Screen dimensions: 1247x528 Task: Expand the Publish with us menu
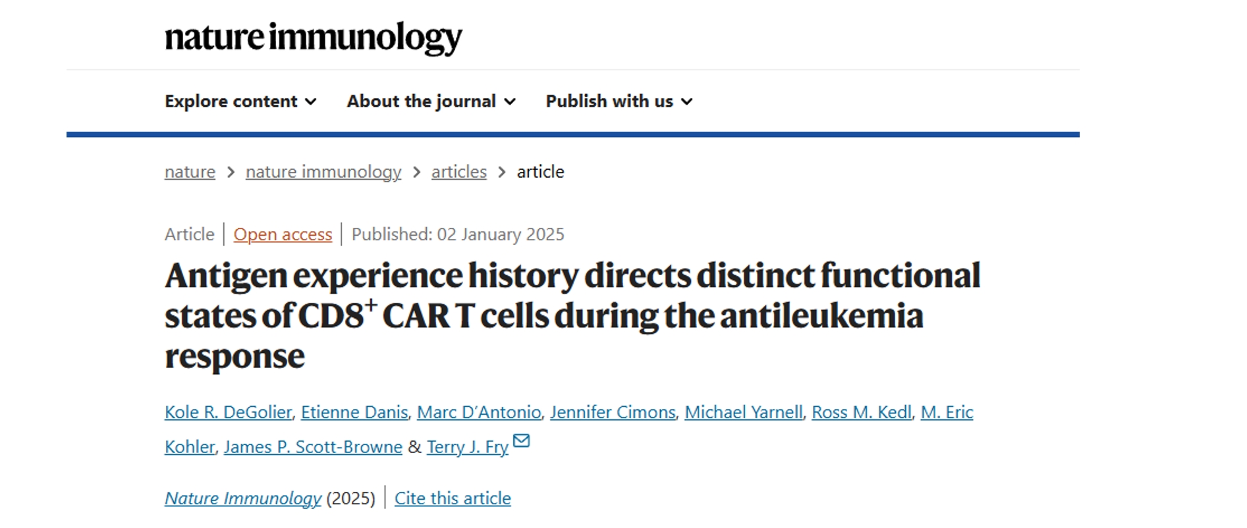tap(619, 101)
